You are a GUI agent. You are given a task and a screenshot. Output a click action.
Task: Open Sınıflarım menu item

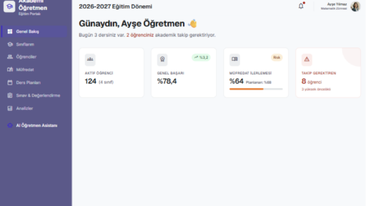tap(34, 44)
